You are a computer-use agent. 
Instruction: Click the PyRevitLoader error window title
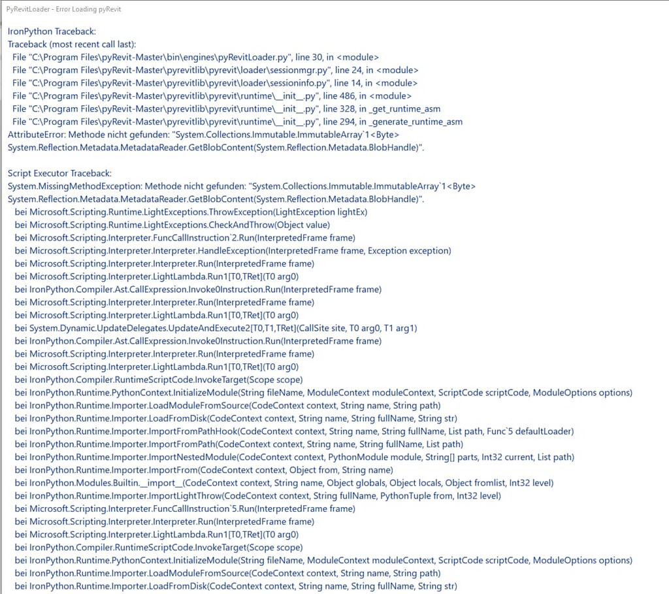pos(63,9)
